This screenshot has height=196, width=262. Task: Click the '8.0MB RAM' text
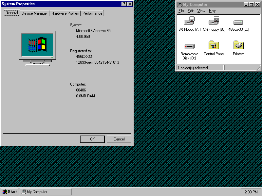(x=85, y=96)
